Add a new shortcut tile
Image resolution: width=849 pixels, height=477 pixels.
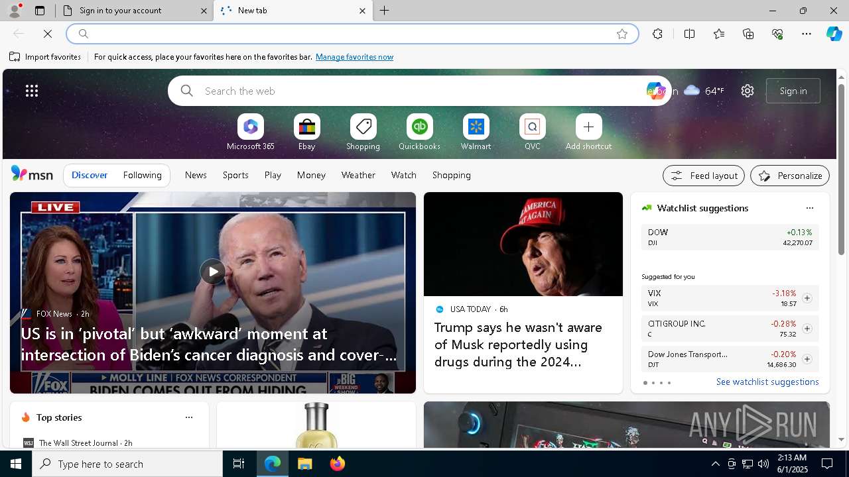click(x=588, y=132)
